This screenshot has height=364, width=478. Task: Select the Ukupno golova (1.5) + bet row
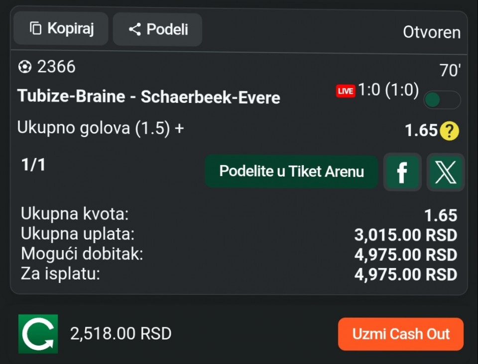101,128
